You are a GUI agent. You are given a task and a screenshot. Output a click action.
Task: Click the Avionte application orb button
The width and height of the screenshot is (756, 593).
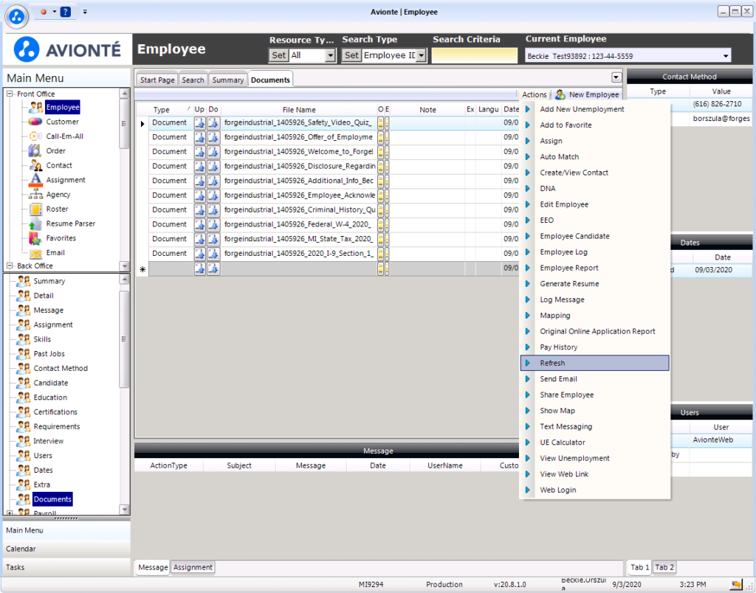[x=17, y=16]
